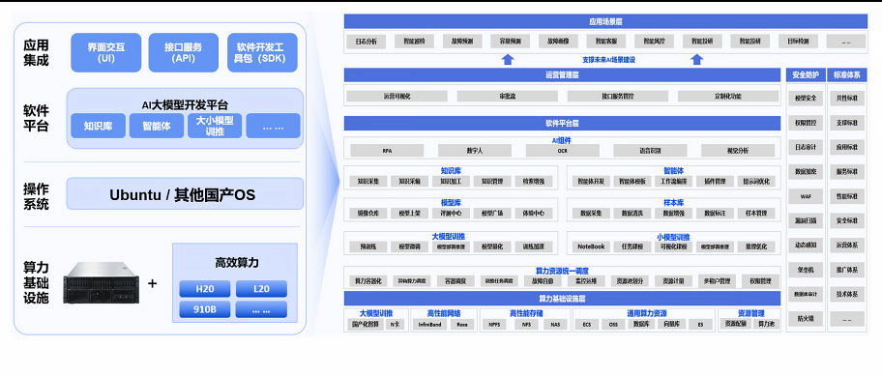Viewport: 882px width, 377px height.
Task: Select the OCR component box
Action: click(563, 151)
